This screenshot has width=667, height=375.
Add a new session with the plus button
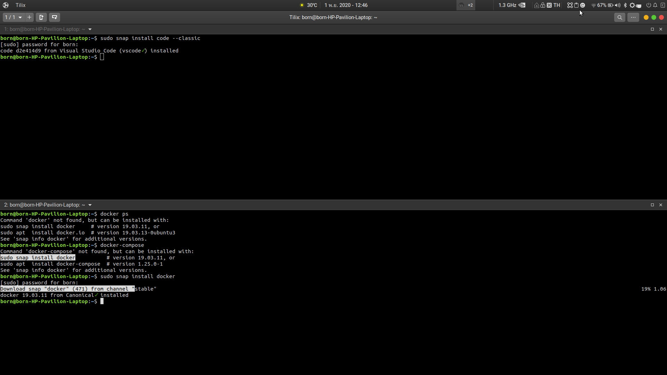30,17
